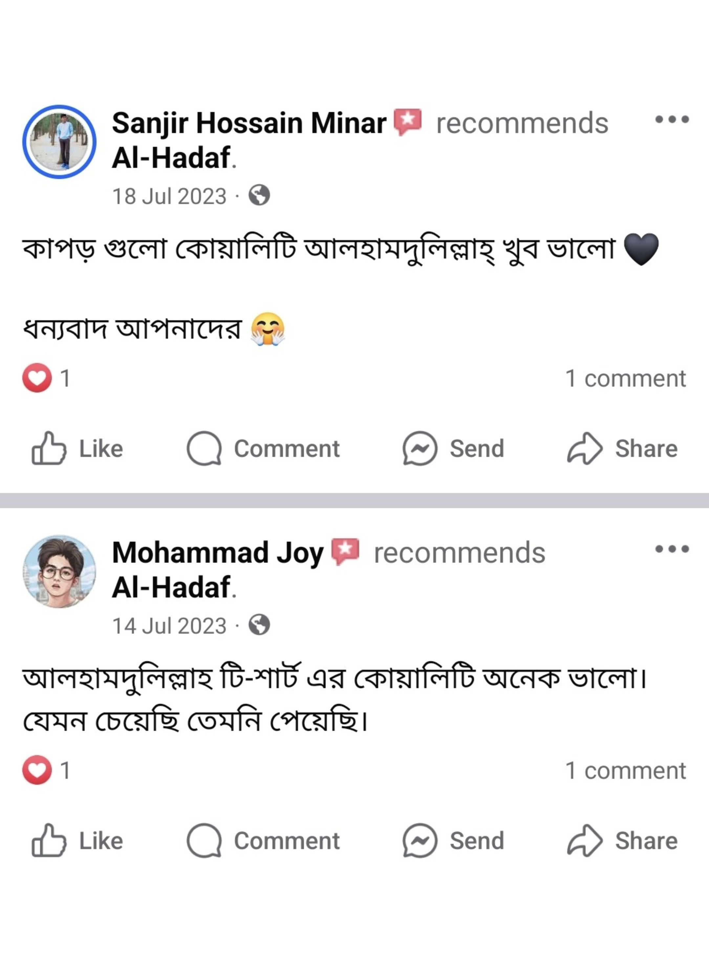Screen dimensions: 709x967
Task: Like Sanjir Hossain Minar's recommendation post
Action: point(77,449)
